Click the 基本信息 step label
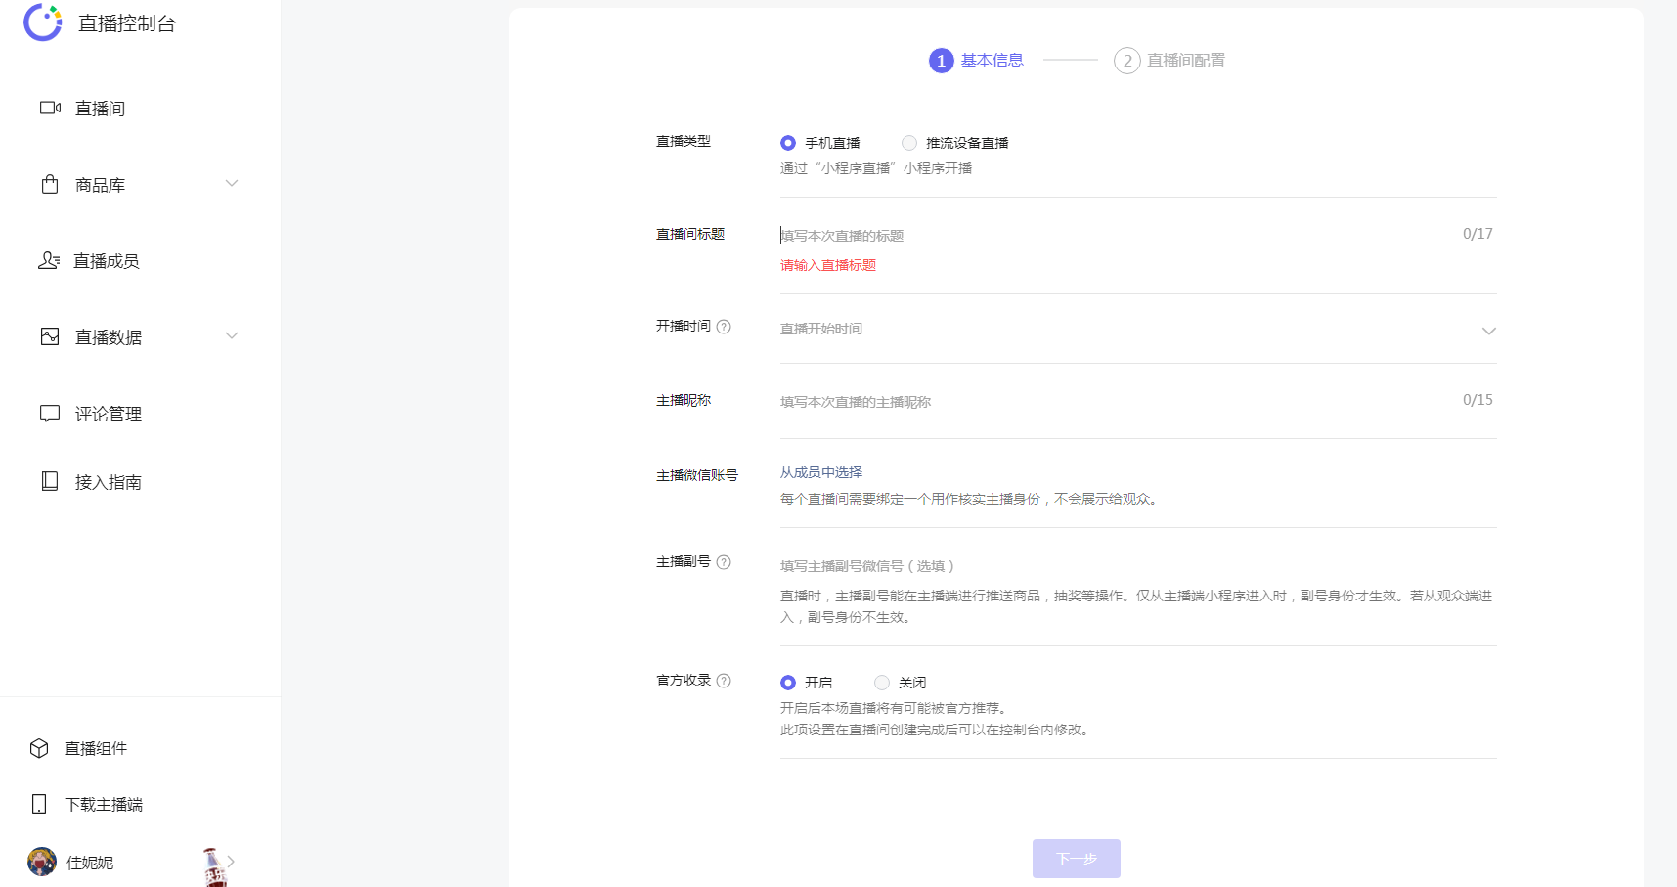Screen dimensions: 1677x887 pyautogui.click(x=993, y=60)
